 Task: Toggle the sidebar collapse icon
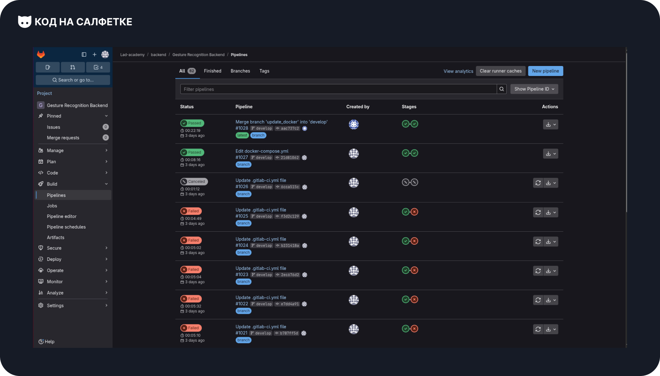click(84, 54)
